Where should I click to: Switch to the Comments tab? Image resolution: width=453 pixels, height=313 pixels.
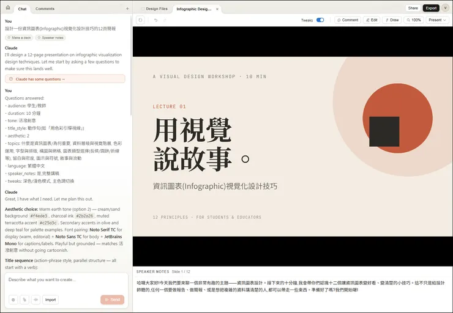click(45, 9)
